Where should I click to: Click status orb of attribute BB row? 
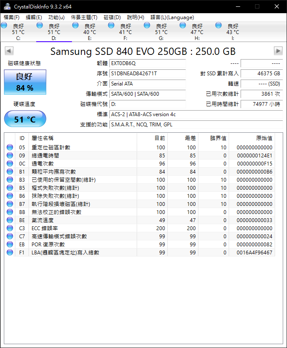pyautogui.click(x=10, y=212)
